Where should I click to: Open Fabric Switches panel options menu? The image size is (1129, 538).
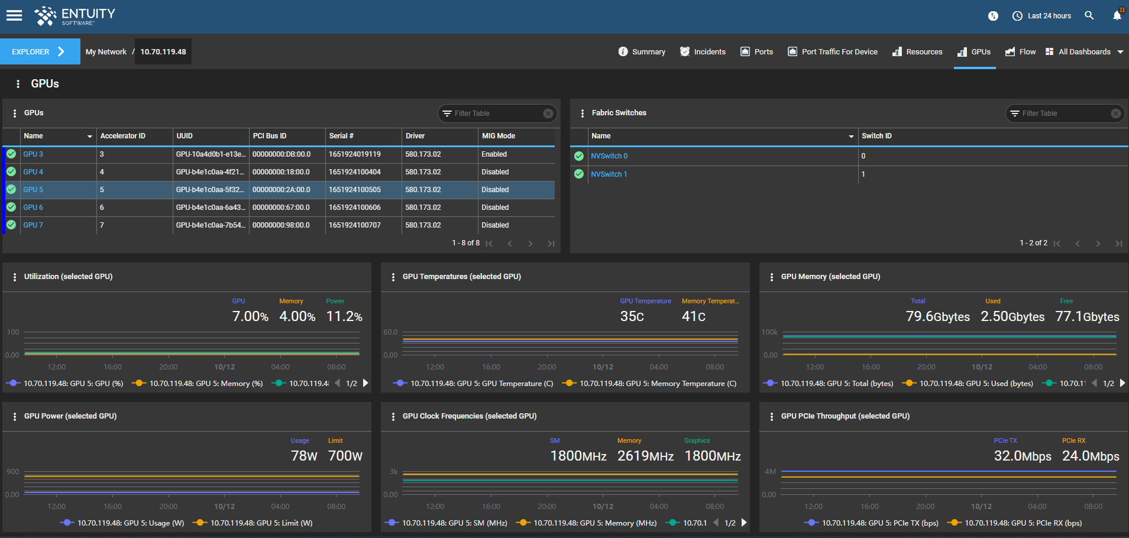tap(583, 113)
